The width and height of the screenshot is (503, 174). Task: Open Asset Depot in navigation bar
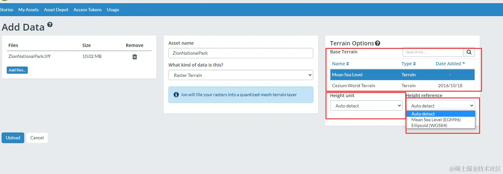point(56,10)
